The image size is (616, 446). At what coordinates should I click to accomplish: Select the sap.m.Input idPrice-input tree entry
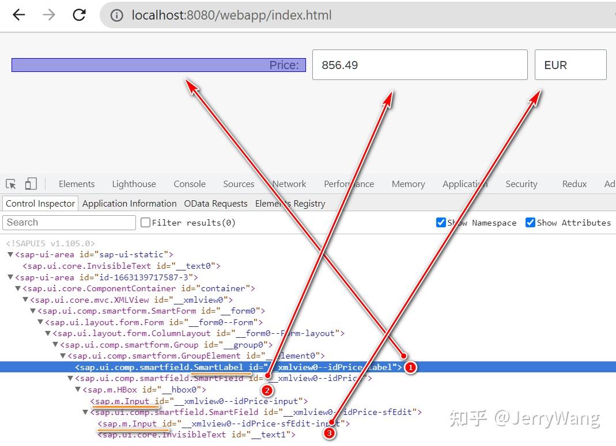coord(199,401)
